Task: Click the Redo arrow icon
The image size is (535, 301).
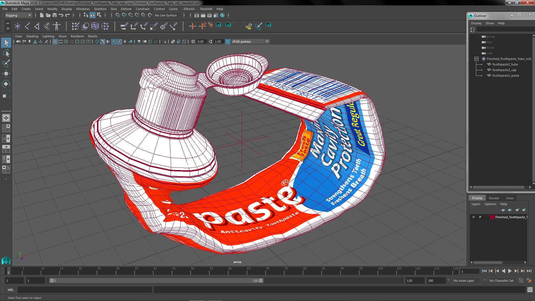Action: (67, 15)
